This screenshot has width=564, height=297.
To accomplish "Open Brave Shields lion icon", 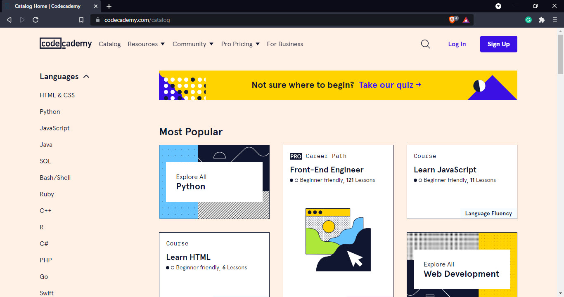I will [x=453, y=19].
